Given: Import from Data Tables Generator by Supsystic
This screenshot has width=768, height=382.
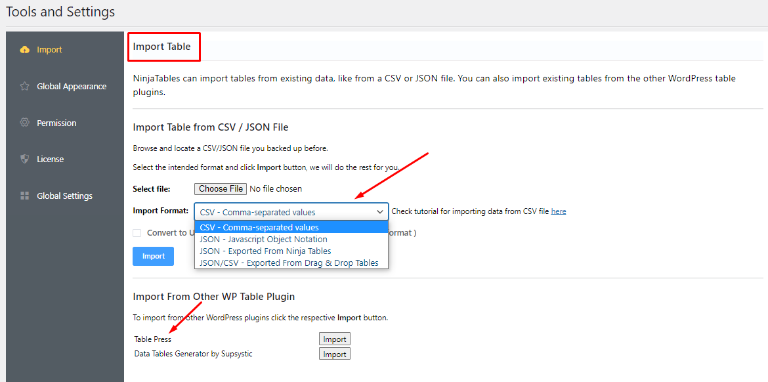Looking at the screenshot, I should coord(335,354).
